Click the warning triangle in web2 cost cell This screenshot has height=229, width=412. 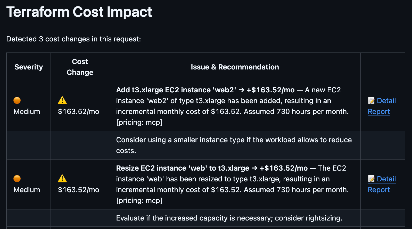click(62, 100)
